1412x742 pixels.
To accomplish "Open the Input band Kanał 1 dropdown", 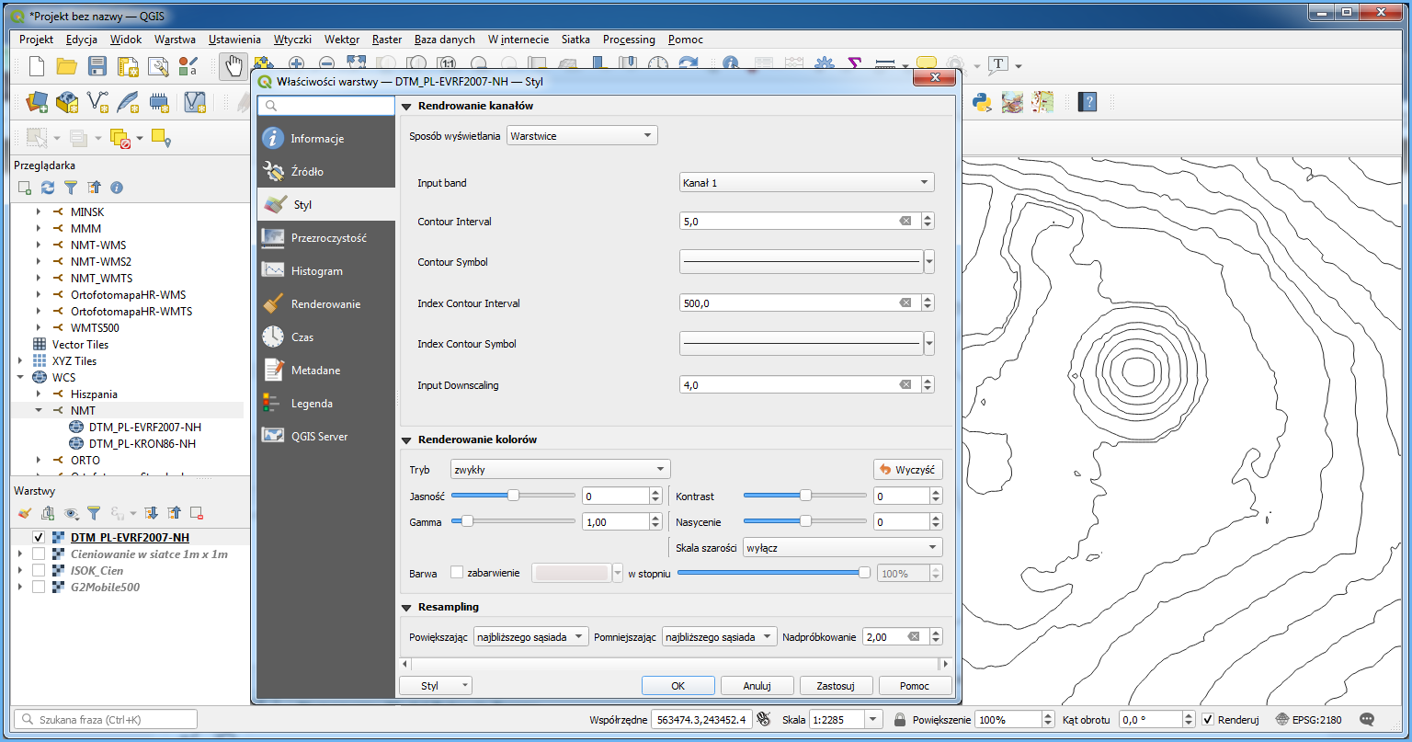I will [x=806, y=183].
